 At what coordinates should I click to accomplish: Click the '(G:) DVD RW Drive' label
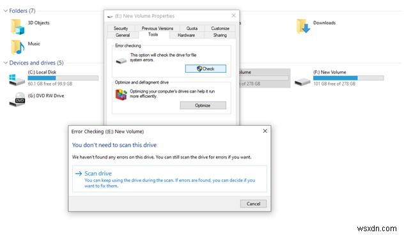pyautogui.click(x=46, y=96)
